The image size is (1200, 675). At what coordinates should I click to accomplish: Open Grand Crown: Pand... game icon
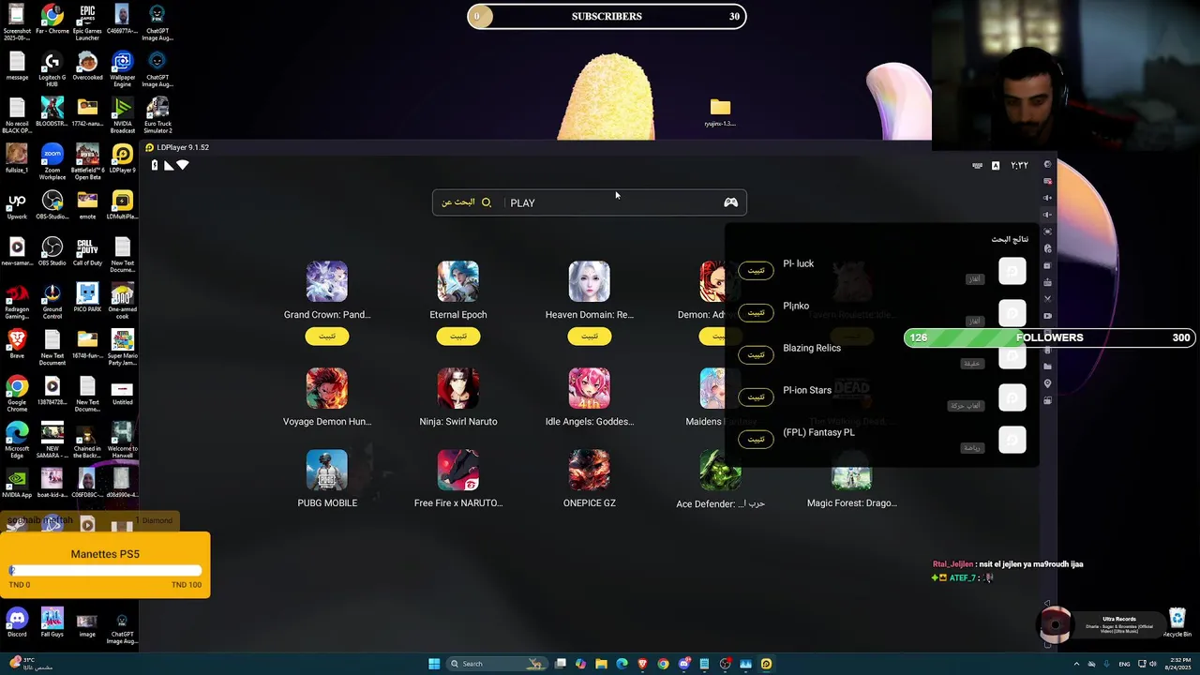[327, 281]
